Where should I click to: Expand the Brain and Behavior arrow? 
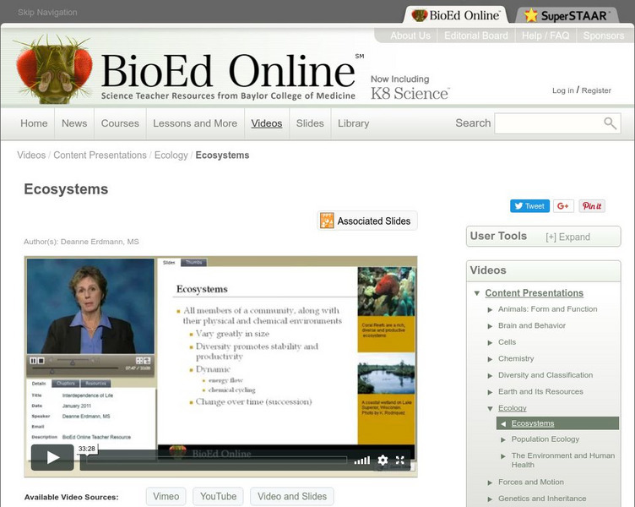(490, 326)
